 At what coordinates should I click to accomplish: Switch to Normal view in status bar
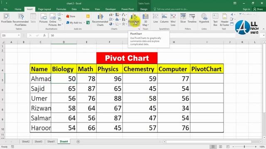pyautogui.click(x=213, y=147)
